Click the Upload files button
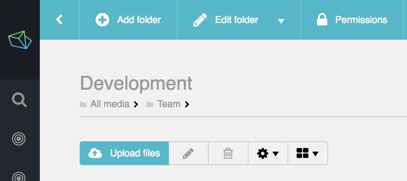407x181 pixels. coord(124,153)
